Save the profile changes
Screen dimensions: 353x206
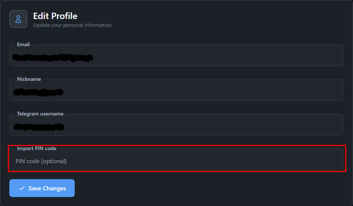[x=42, y=188]
